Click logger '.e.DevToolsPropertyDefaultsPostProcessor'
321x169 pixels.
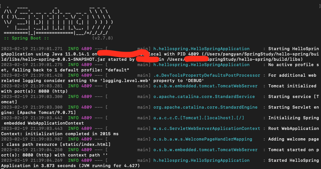point(207,75)
